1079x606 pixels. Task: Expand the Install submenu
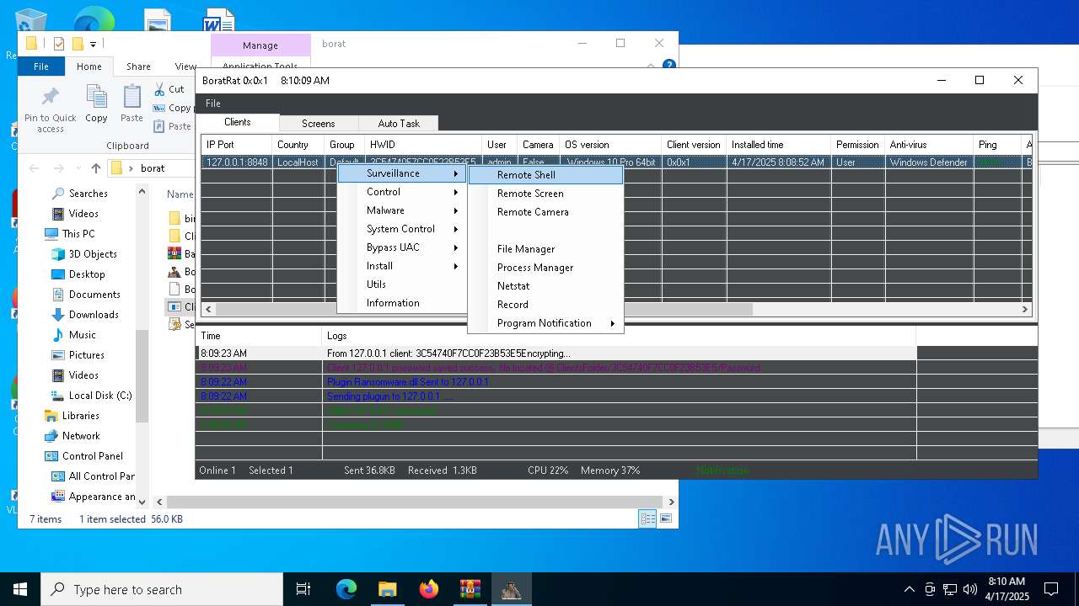pos(402,266)
